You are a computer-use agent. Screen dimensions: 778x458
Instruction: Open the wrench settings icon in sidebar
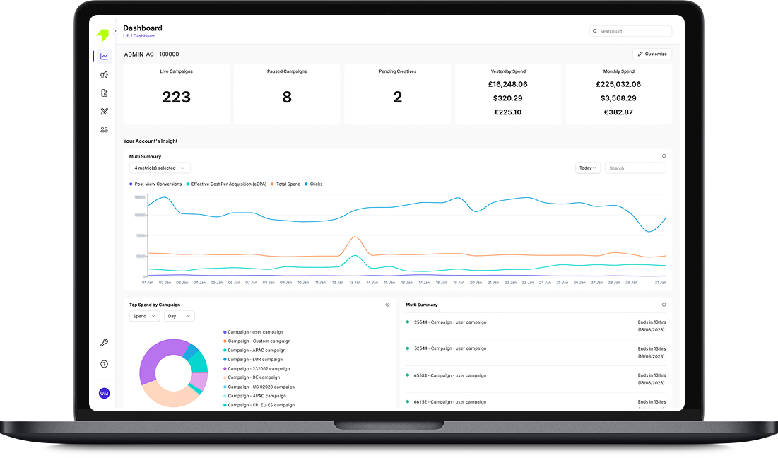[104, 343]
